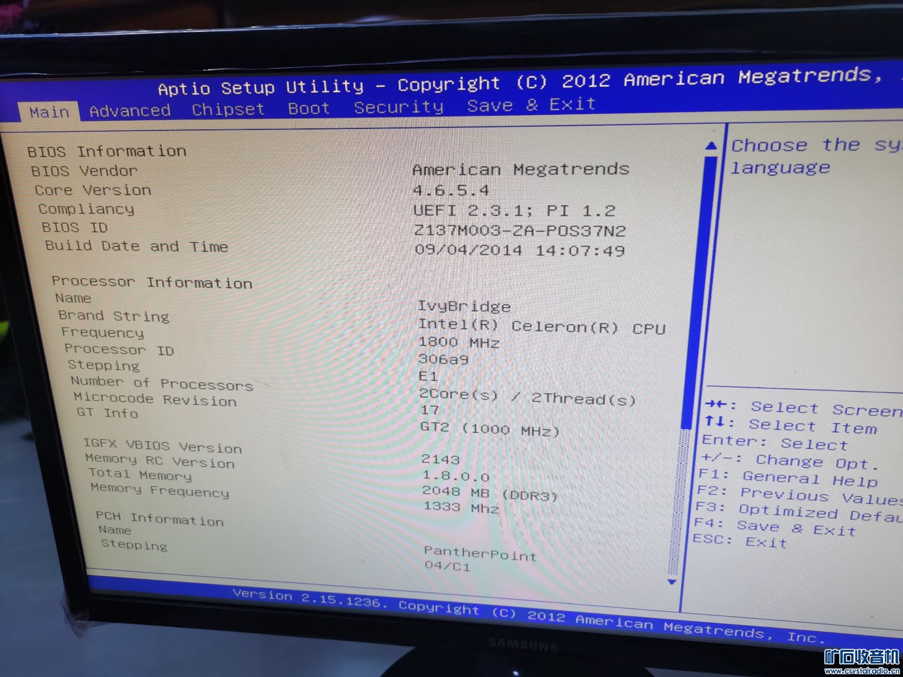Select the Brand String label
This screenshot has width=903, height=677.
pos(113,316)
